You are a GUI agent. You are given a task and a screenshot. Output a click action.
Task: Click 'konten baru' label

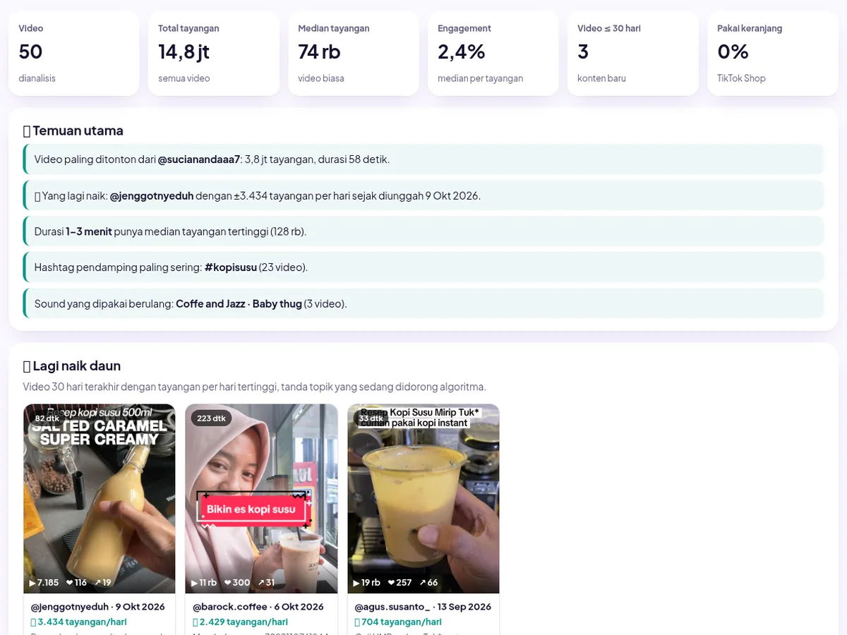pos(601,78)
